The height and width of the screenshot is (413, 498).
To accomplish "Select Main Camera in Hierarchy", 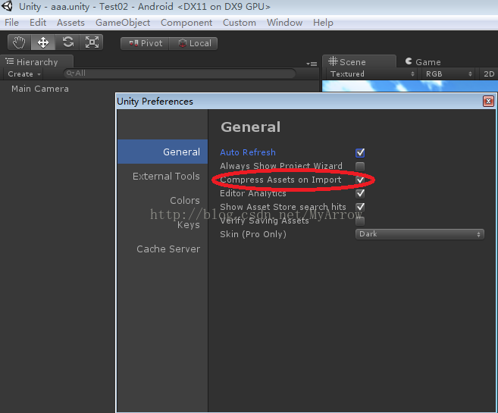I will pyautogui.click(x=40, y=89).
